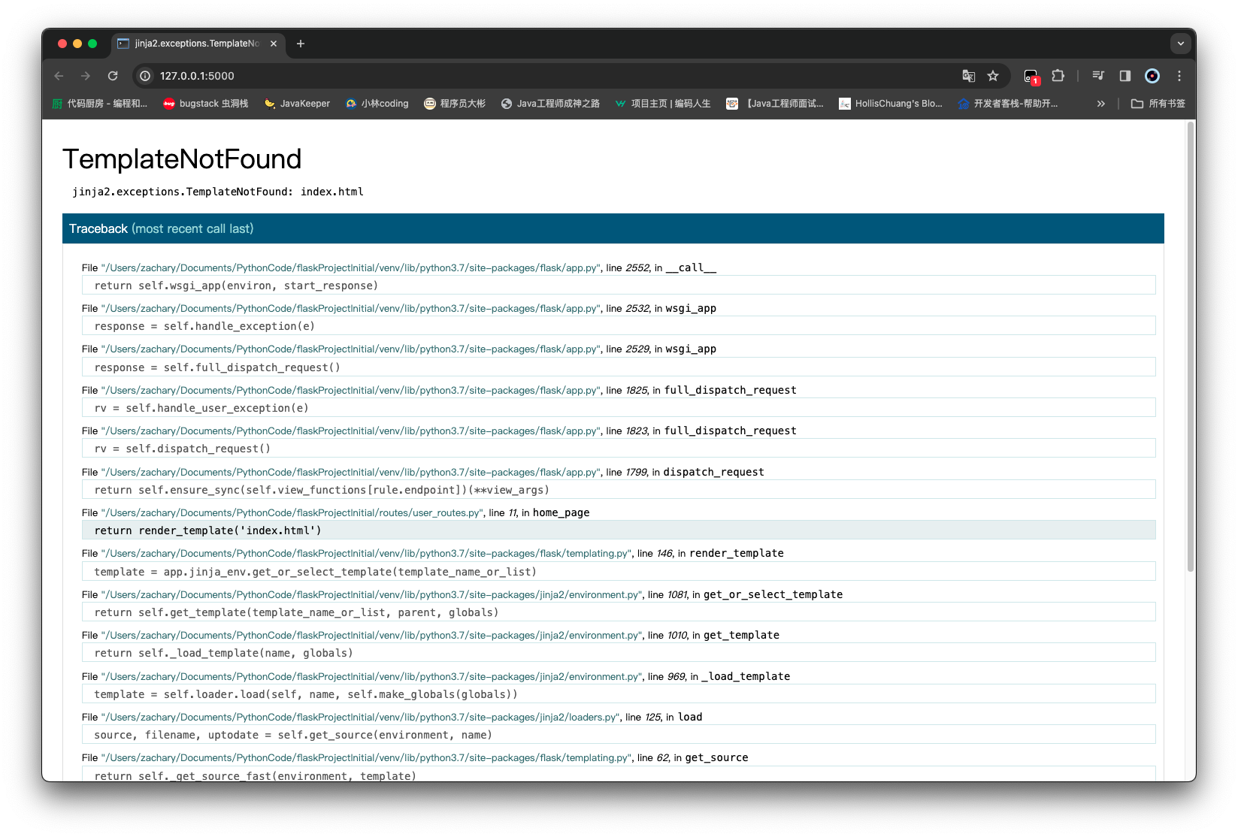Open the 所有书签 bookmarks folder
The width and height of the screenshot is (1238, 837).
(1158, 104)
